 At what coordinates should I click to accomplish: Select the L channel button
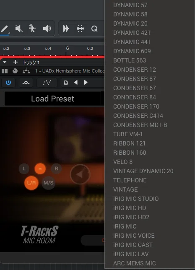[24, 169]
